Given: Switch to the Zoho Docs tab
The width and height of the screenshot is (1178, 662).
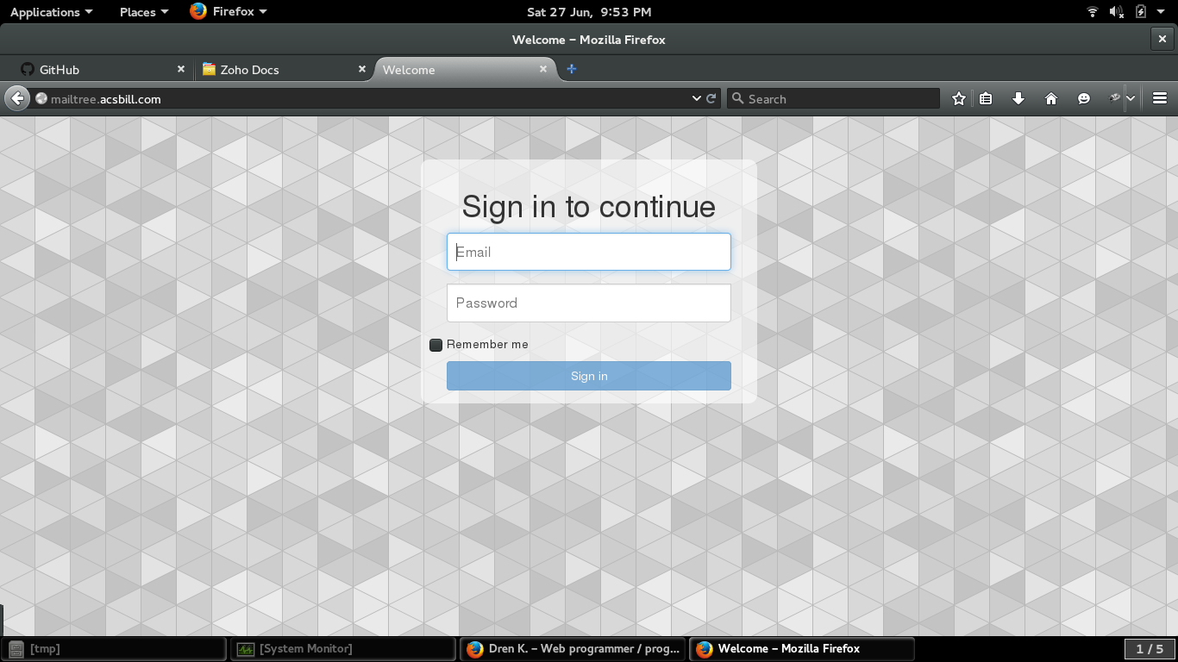Looking at the screenshot, I should 276,70.
